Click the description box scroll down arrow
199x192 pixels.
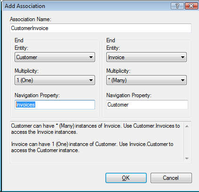tap(187, 158)
